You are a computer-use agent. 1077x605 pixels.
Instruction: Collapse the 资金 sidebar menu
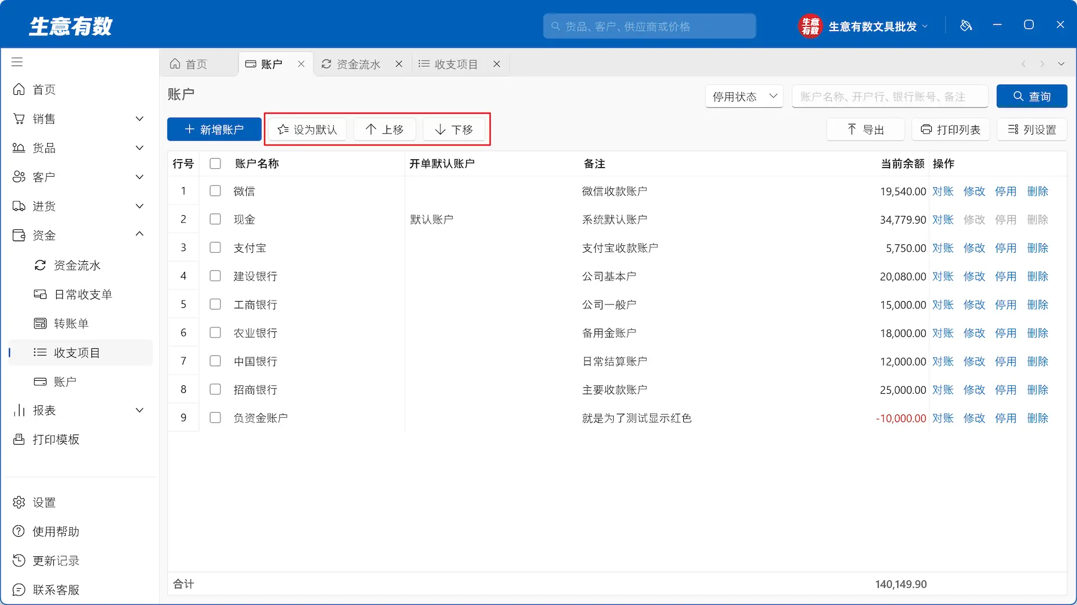(80, 235)
